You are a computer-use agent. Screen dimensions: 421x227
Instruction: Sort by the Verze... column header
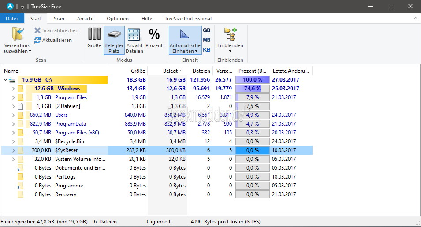[x=224, y=71]
